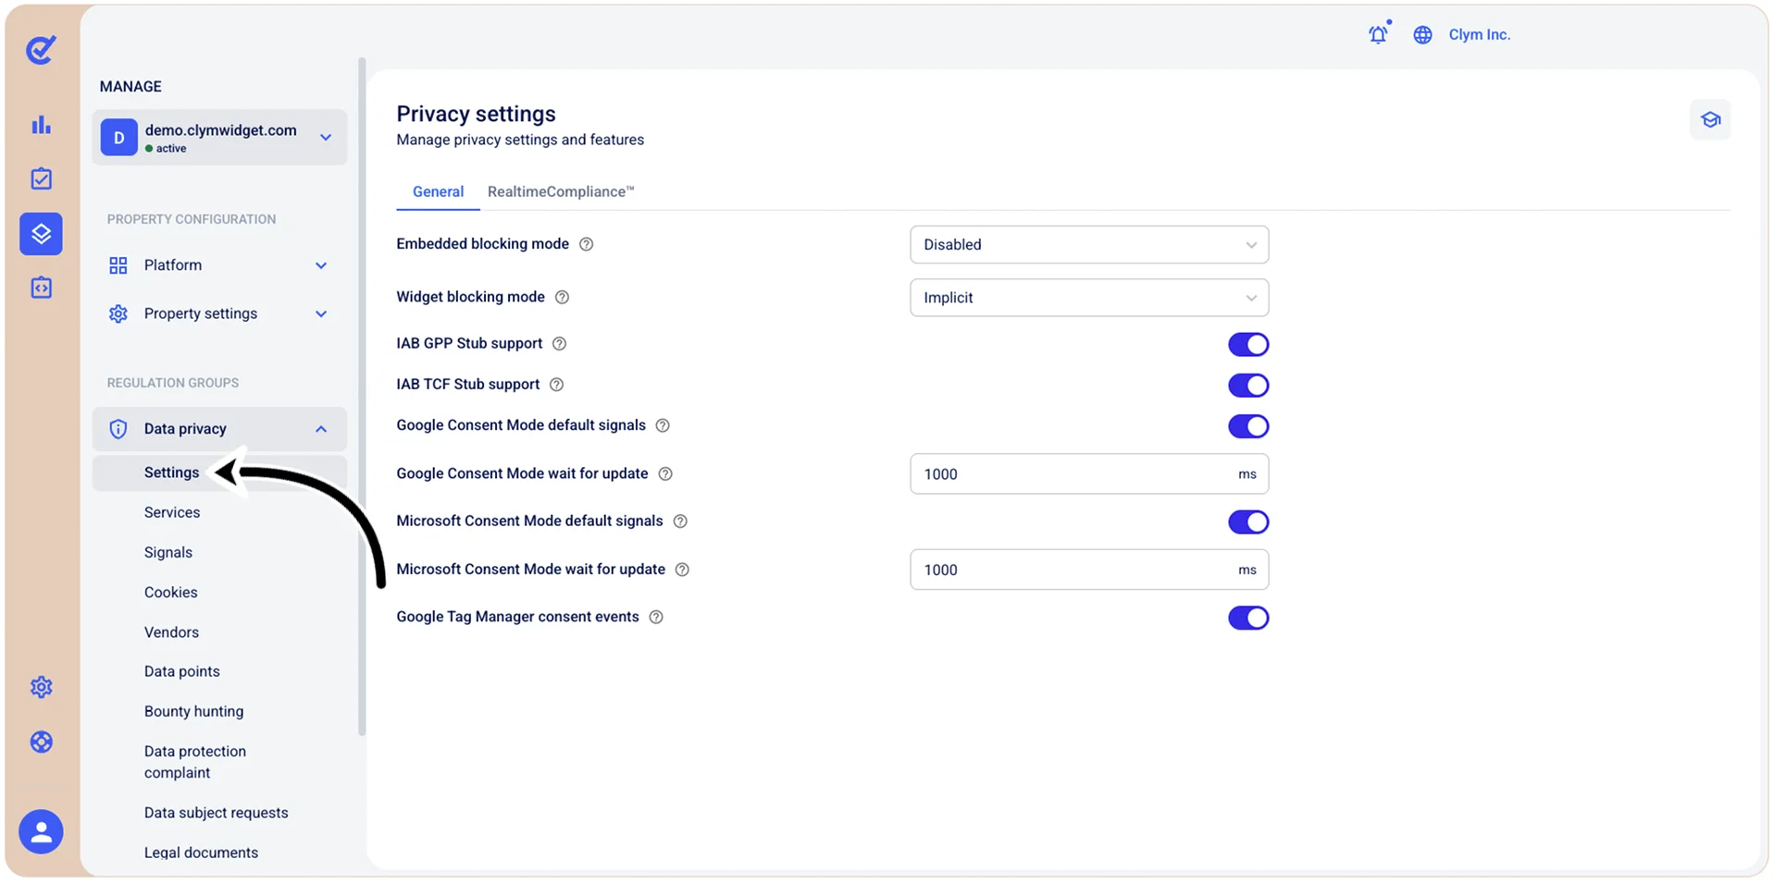Open the lifebuoy support icon

pyautogui.click(x=41, y=742)
